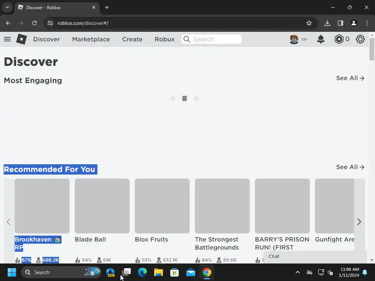Open the tab search dropdown arrow
This screenshot has width=375, height=281.
click(x=7, y=7)
